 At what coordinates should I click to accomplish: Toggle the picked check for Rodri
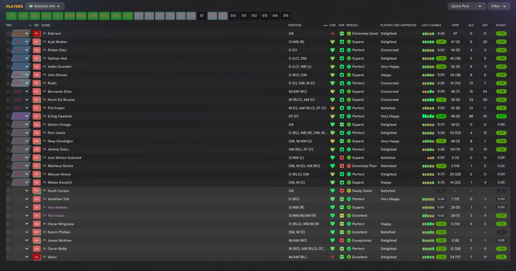[8, 83]
